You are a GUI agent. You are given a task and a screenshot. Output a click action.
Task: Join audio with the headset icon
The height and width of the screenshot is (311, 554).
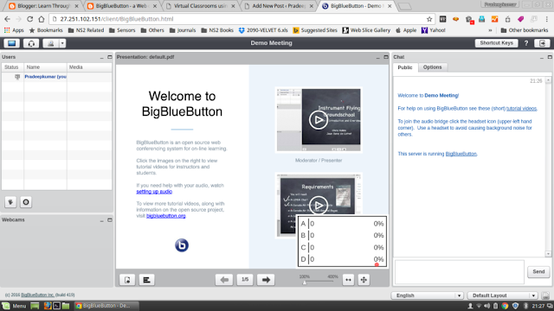(x=31, y=43)
